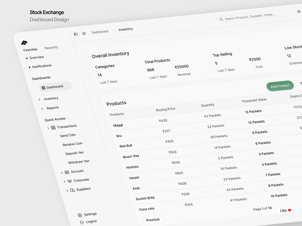The width and height of the screenshot is (302, 226).
Task: Click the Settings gear icon near bottom sidebar
Action: (80, 215)
